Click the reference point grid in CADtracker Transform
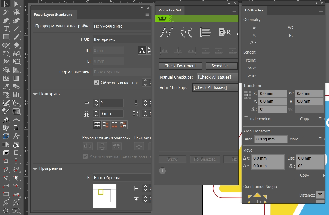The image size is (329, 215). coord(247,95)
